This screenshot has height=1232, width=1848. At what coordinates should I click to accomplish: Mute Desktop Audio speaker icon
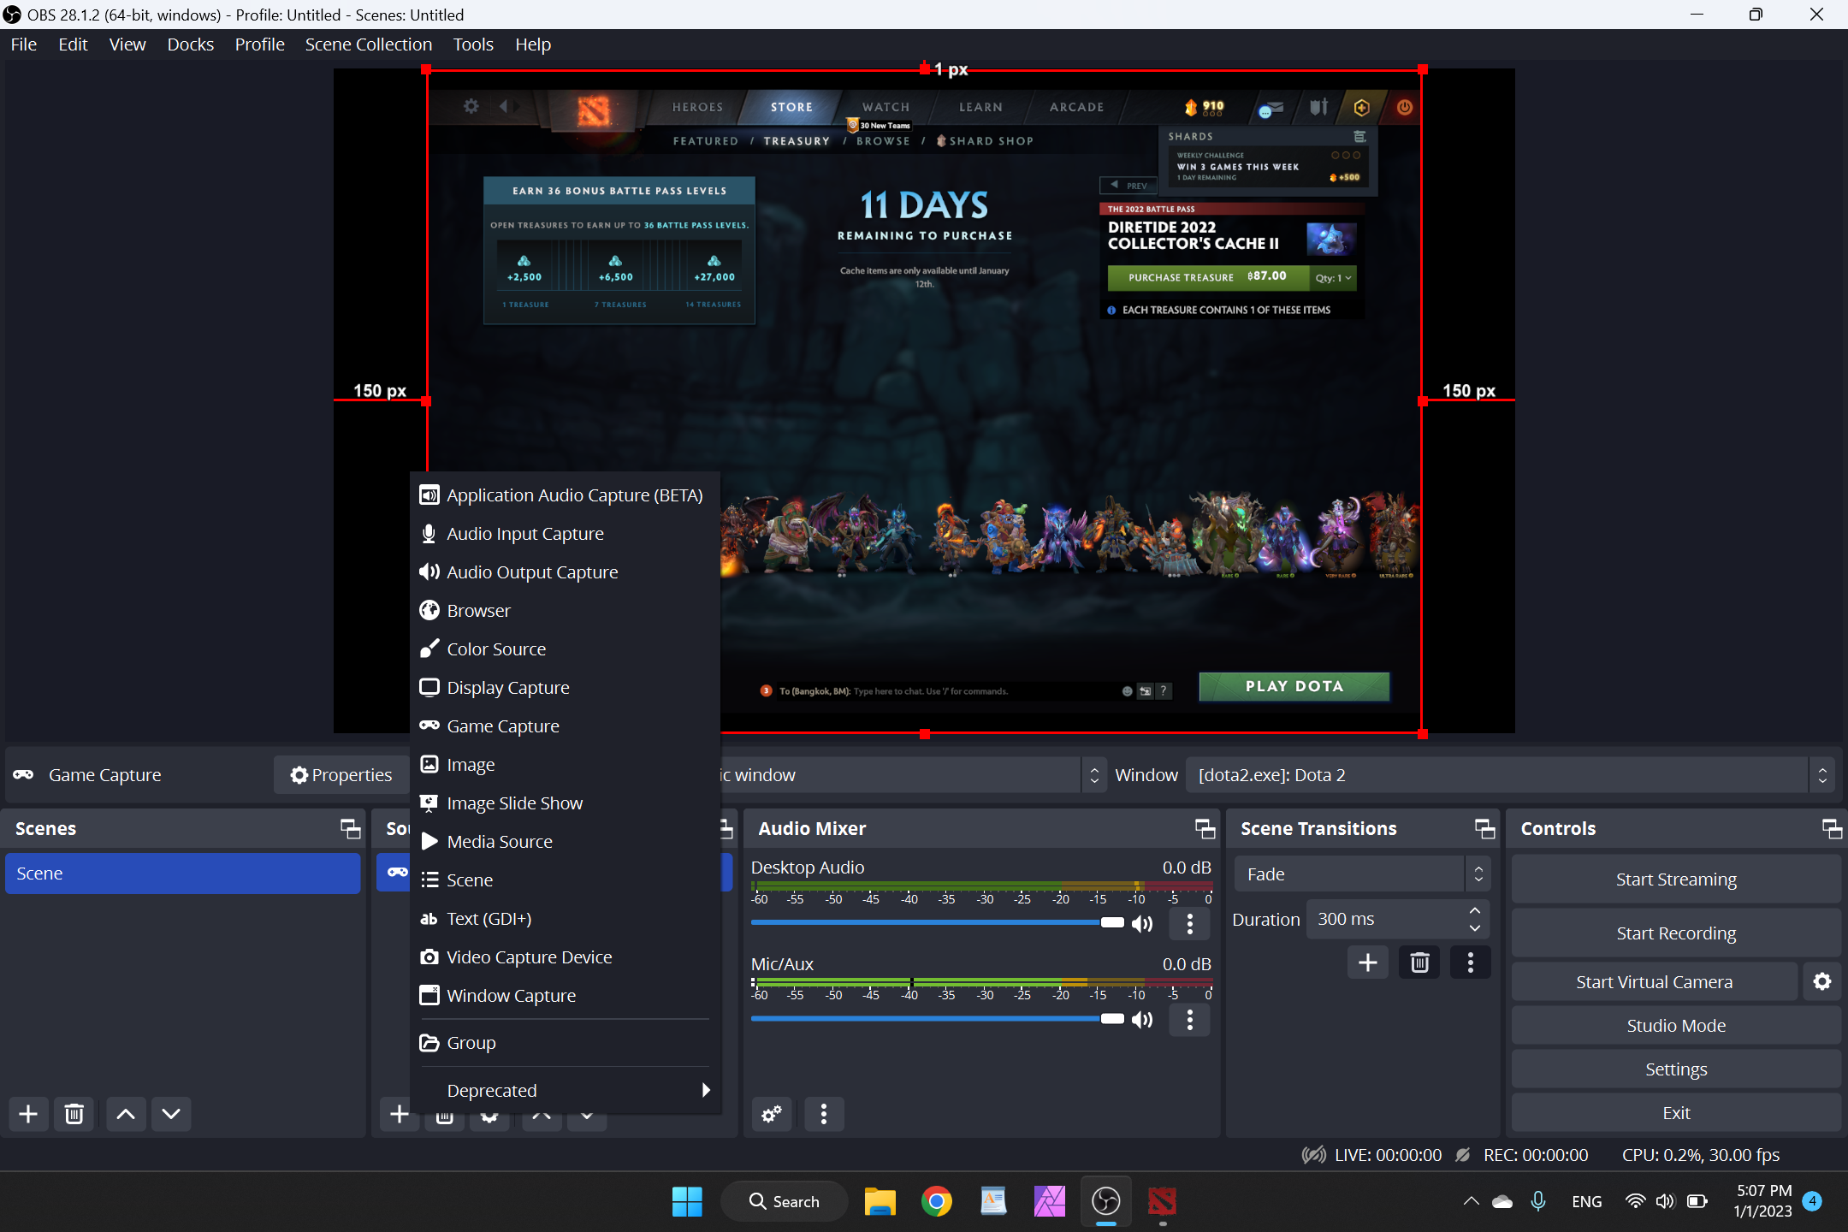1142,923
